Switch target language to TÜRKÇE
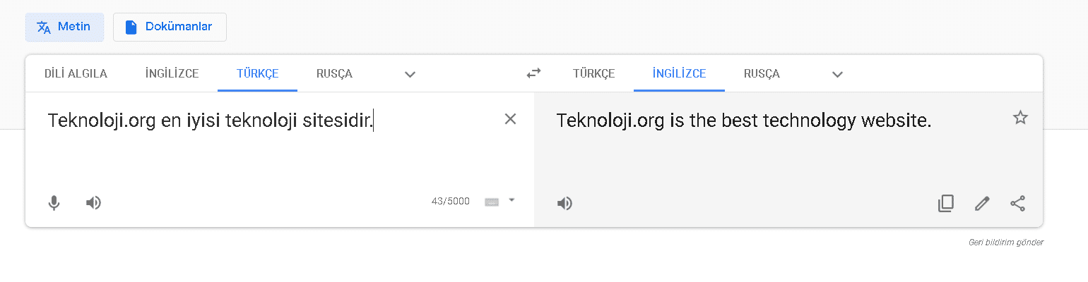1088x282 pixels. [x=593, y=73]
